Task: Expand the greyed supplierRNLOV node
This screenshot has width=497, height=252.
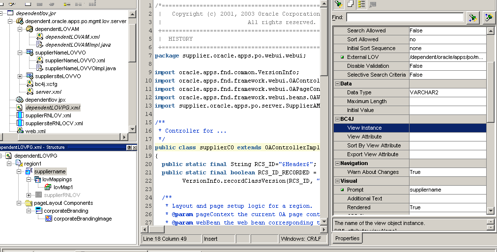Action: [x=29, y=195]
